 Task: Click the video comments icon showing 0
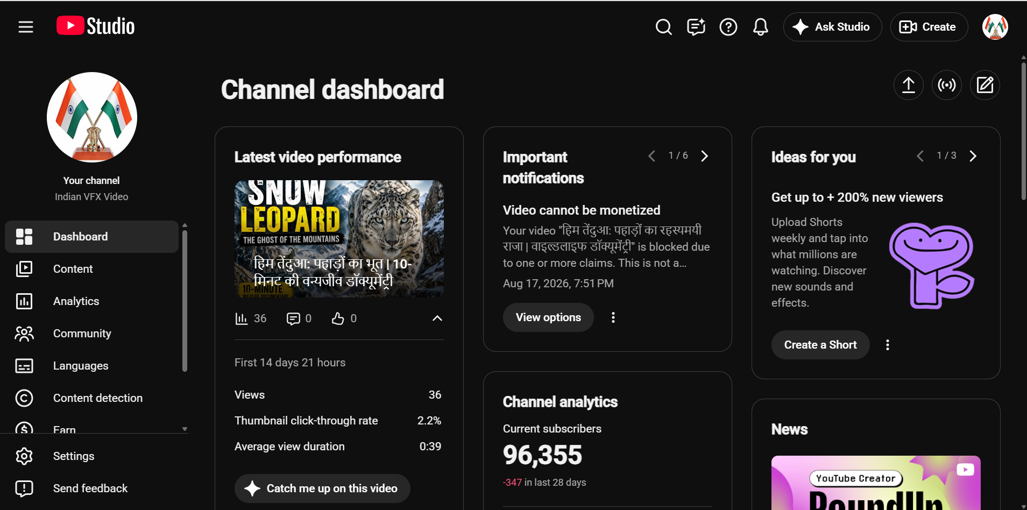[x=293, y=318]
